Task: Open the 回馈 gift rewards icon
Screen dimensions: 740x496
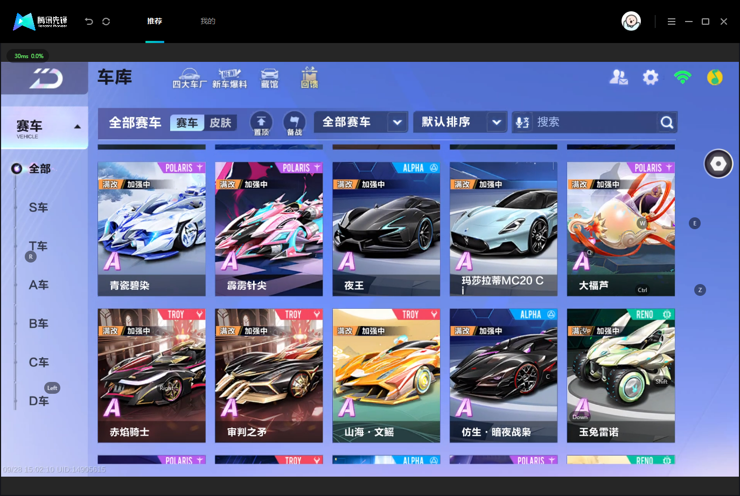Action: (x=309, y=79)
